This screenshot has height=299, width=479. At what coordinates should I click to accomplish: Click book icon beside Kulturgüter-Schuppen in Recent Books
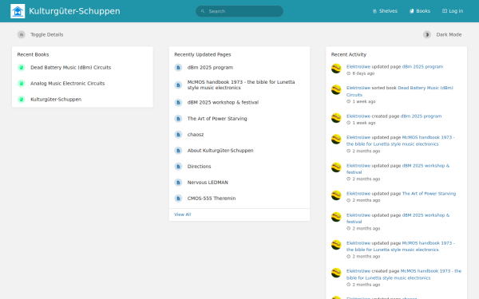[21, 100]
